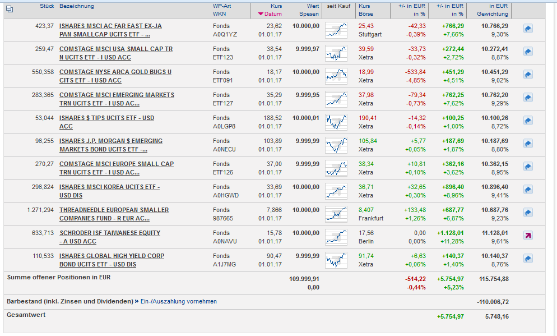Click the blue action arrow for iShares Global High Yield
The image size is (557, 336).
[x=527, y=259]
